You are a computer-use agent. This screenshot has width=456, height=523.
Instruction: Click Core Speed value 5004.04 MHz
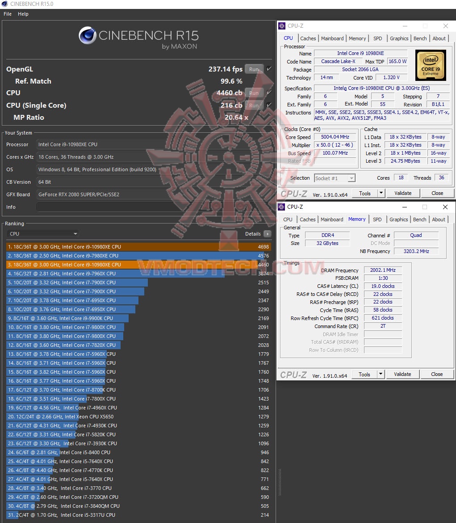tap(335, 137)
